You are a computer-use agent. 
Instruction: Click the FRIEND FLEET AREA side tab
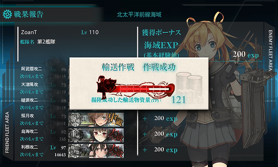(7, 132)
